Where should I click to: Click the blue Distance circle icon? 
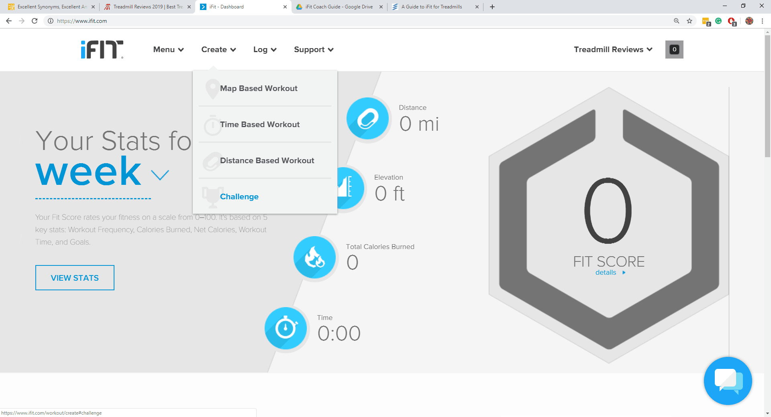367,118
